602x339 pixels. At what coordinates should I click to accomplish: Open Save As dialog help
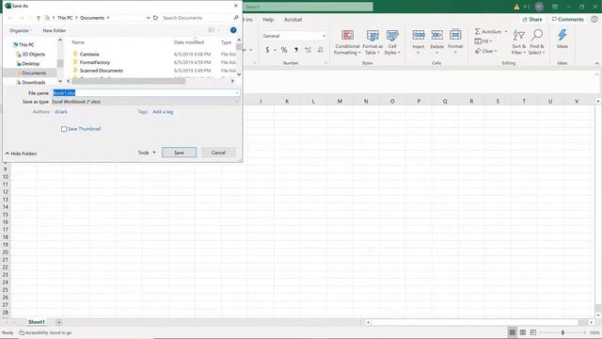(233, 30)
